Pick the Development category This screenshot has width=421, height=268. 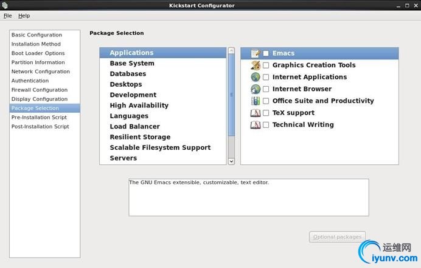163,95
